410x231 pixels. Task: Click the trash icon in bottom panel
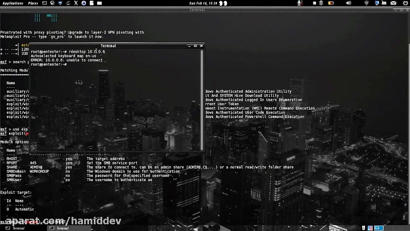(364, 228)
